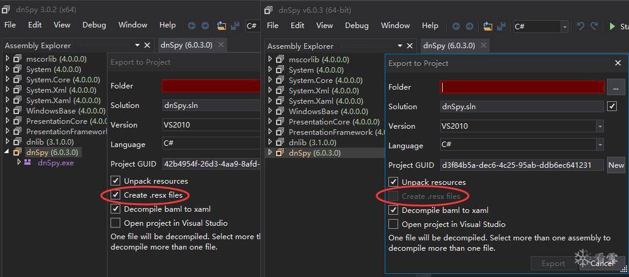Open right Assembly Explorer panel options arrow
The image size is (629, 277).
tap(399, 46)
